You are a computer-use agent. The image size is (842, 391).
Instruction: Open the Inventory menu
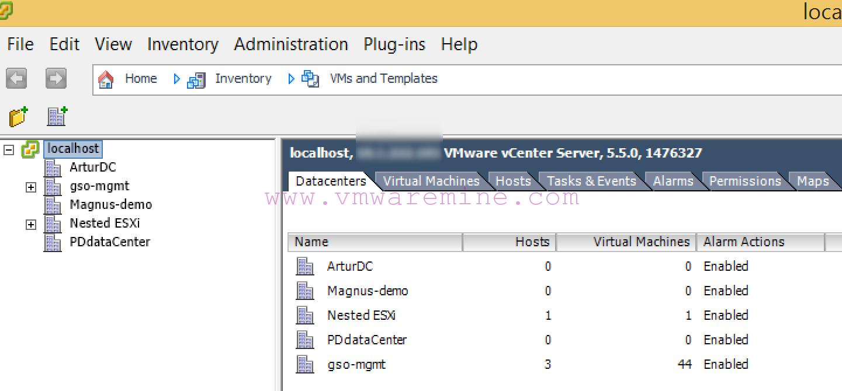tap(183, 44)
